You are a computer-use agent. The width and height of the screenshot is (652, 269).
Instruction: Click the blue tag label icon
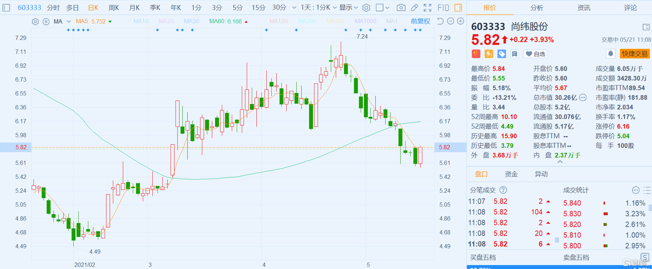point(502,54)
